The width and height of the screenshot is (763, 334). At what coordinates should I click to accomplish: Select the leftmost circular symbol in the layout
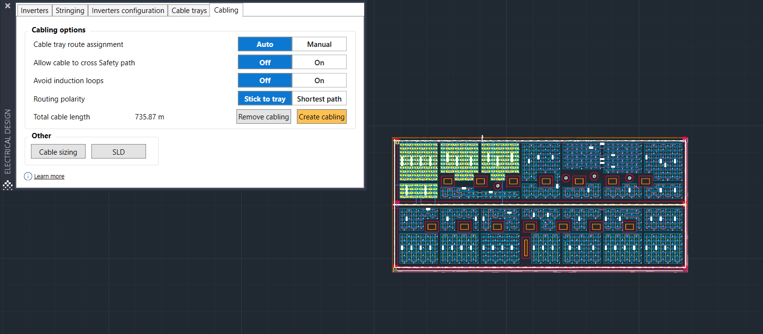pos(498,186)
